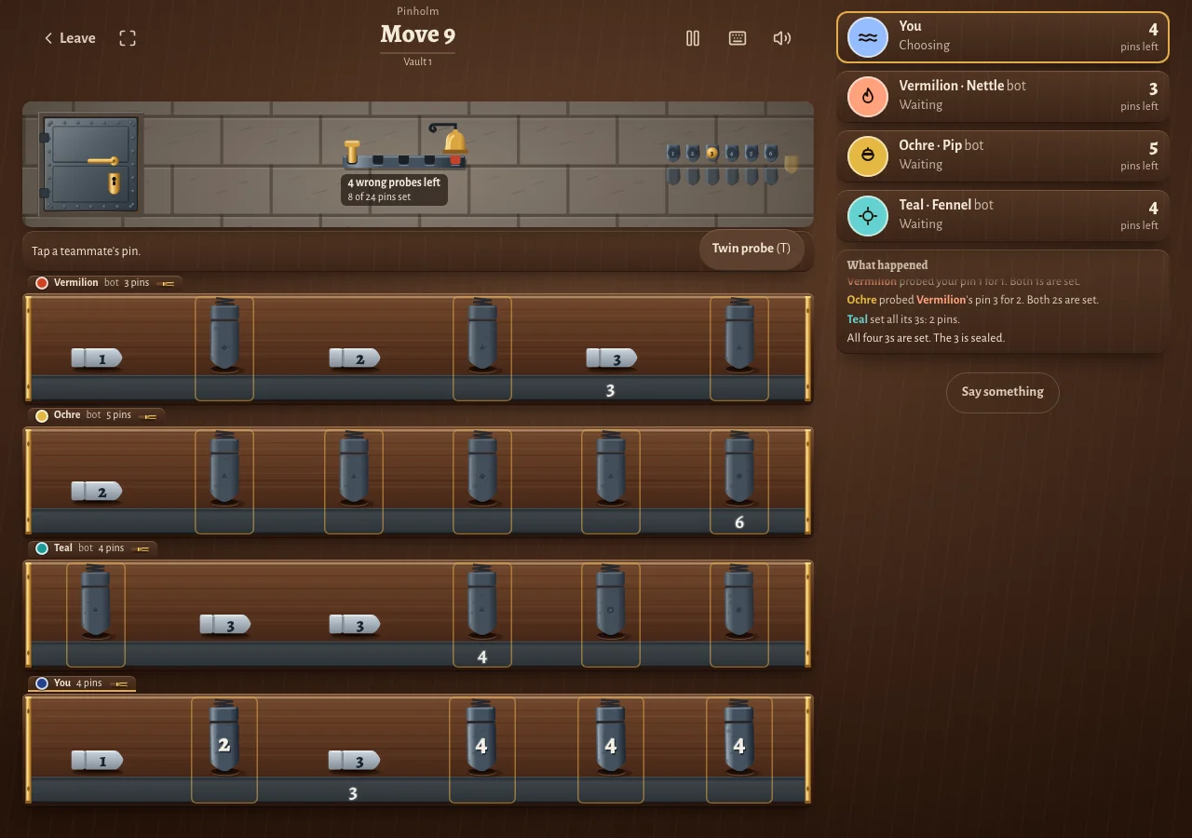
Task: Activate the Twin probe button
Action: click(x=752, y=250)
